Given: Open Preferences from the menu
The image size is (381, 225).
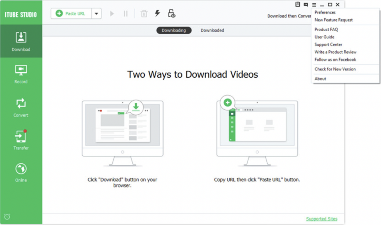Looking at the screenshot, I should coord(325,12).
